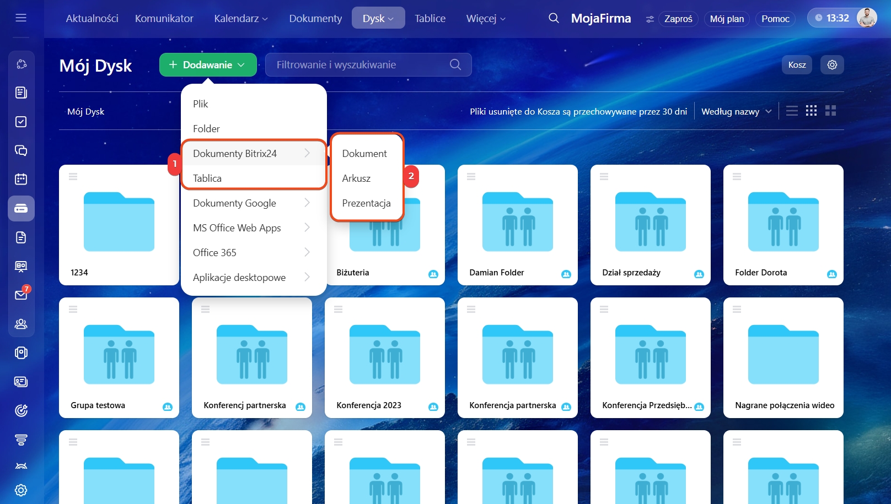Click the user profile avatar
This screenshot has height=504, width=891.
point(867,18)
